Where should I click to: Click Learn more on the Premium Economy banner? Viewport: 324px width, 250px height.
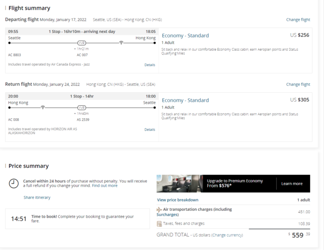point(292,183)
